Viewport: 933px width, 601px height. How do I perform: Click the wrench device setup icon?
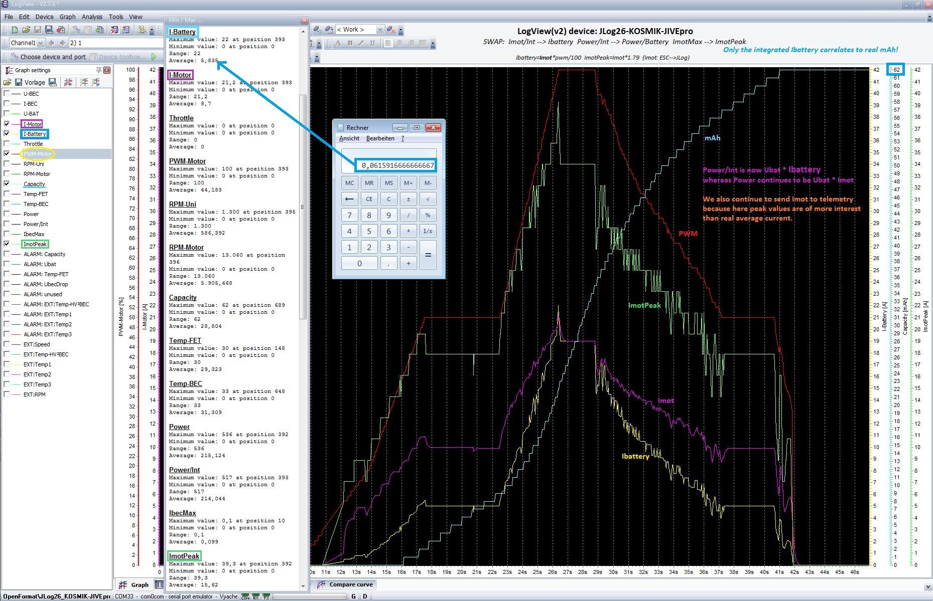coord(76,30)
